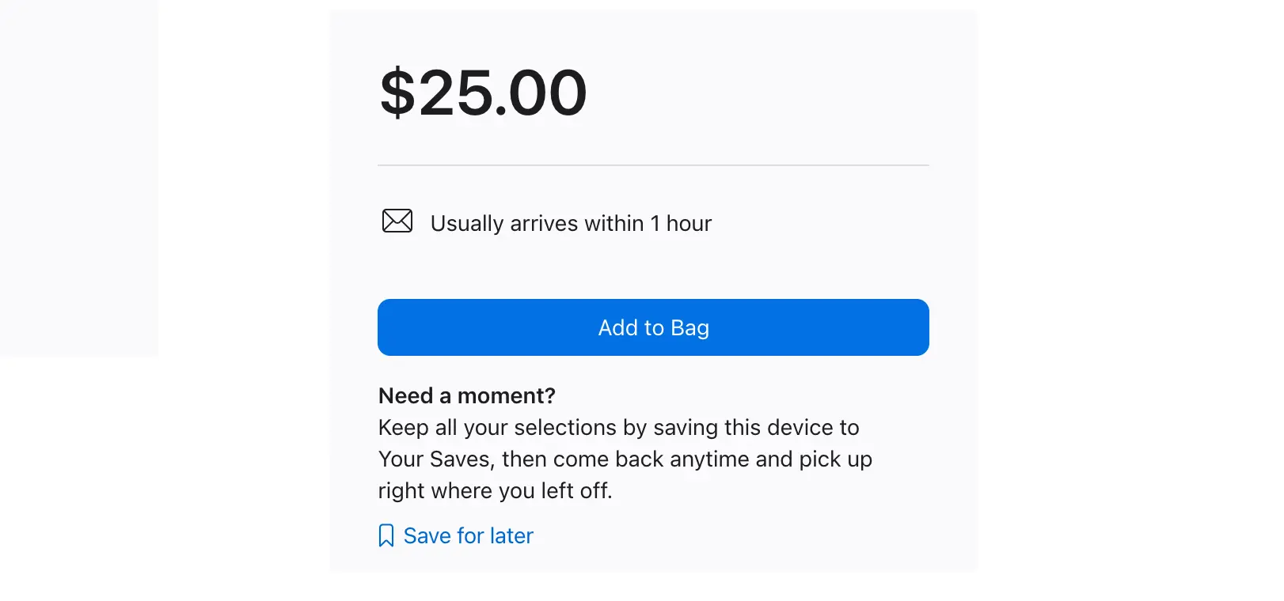This screenshot has width=1284, height=601.
Task: Click the dollar sign in the price
Action: click(397, 93)
